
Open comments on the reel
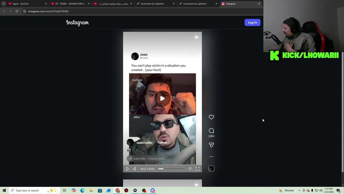click(x=211, y=131)
